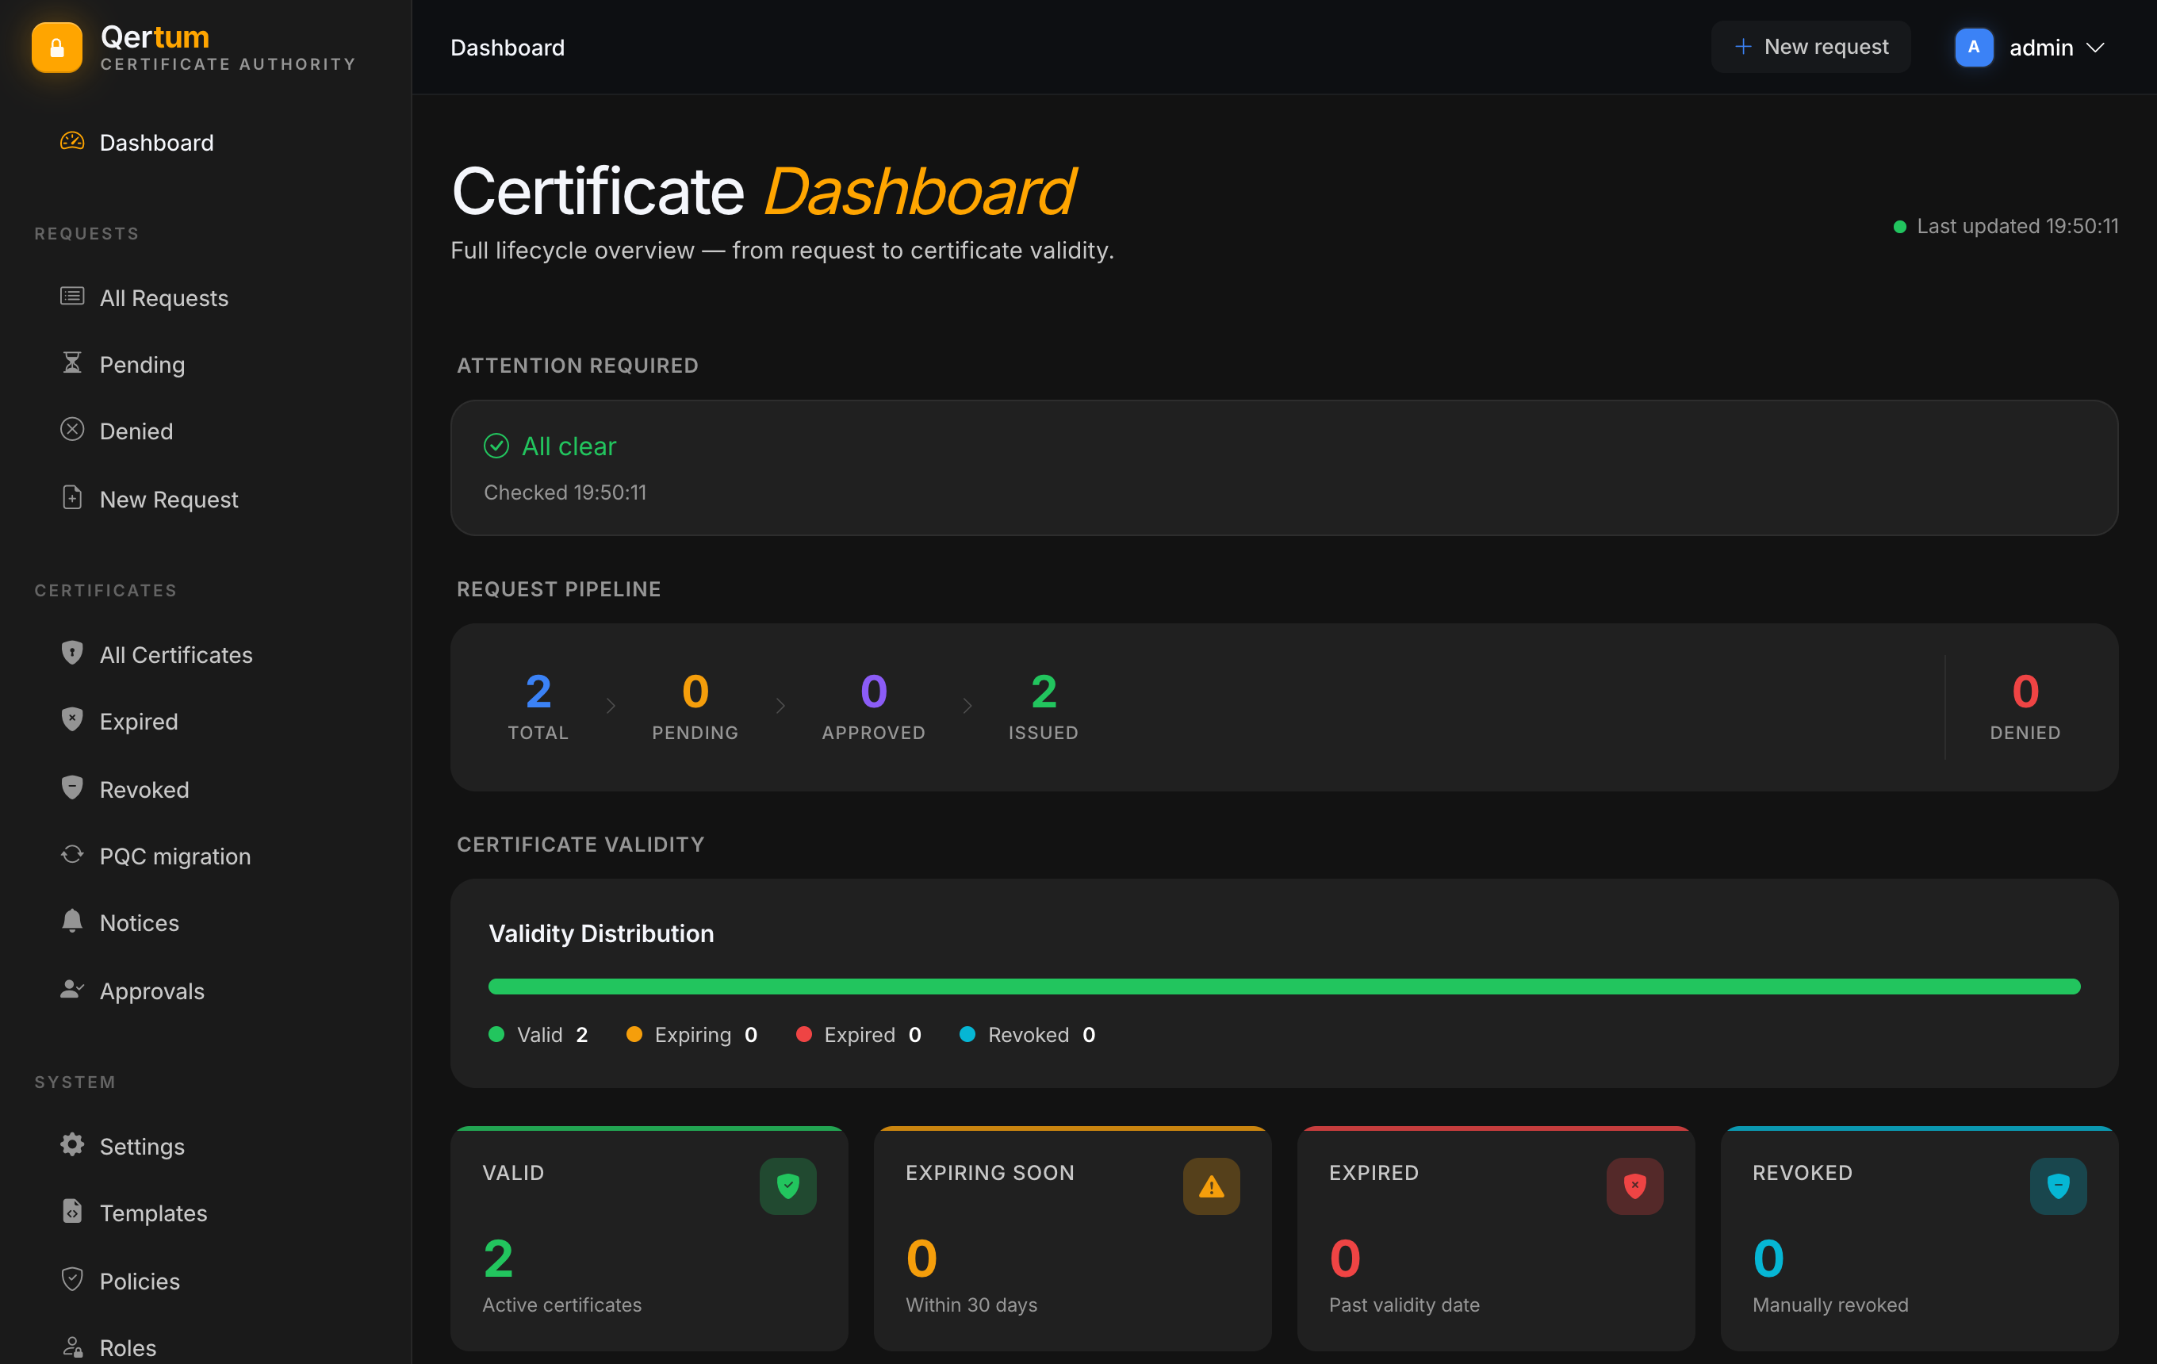Click the Expired shield-x icon in sidebar
The image size is (2157, 1364).
point(71,720)
